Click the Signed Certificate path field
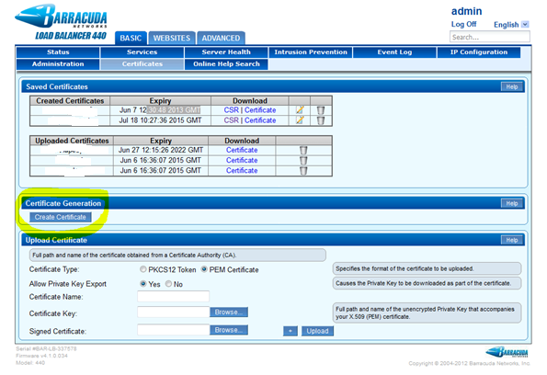The width and height of the screenshot is (547, 375). [x=174, y=330]
